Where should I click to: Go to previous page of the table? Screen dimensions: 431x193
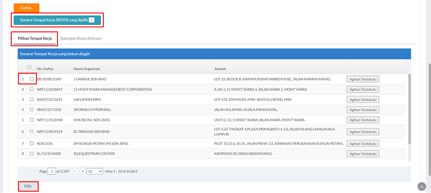(34, 171)
